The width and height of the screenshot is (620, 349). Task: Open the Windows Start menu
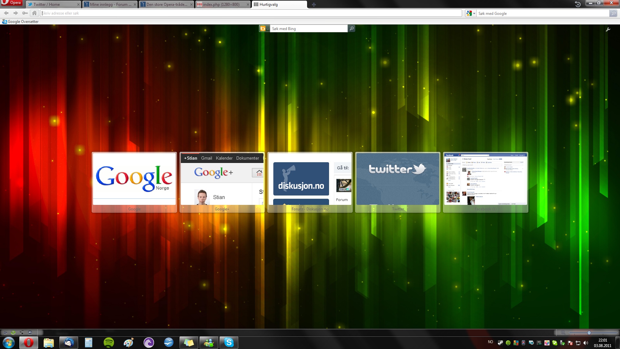coord(9,343)
